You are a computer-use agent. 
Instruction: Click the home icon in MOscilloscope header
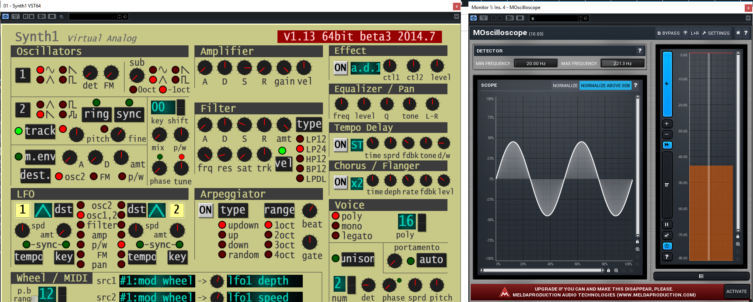click(x=738, y=33)
